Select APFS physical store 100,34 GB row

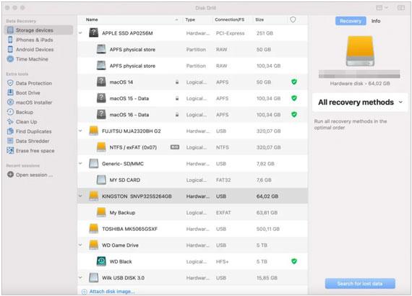pyautogui.click(x=192, y=66)
